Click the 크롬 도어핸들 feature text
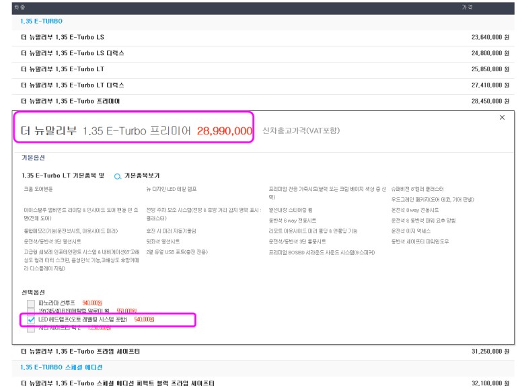 point(38,189)
